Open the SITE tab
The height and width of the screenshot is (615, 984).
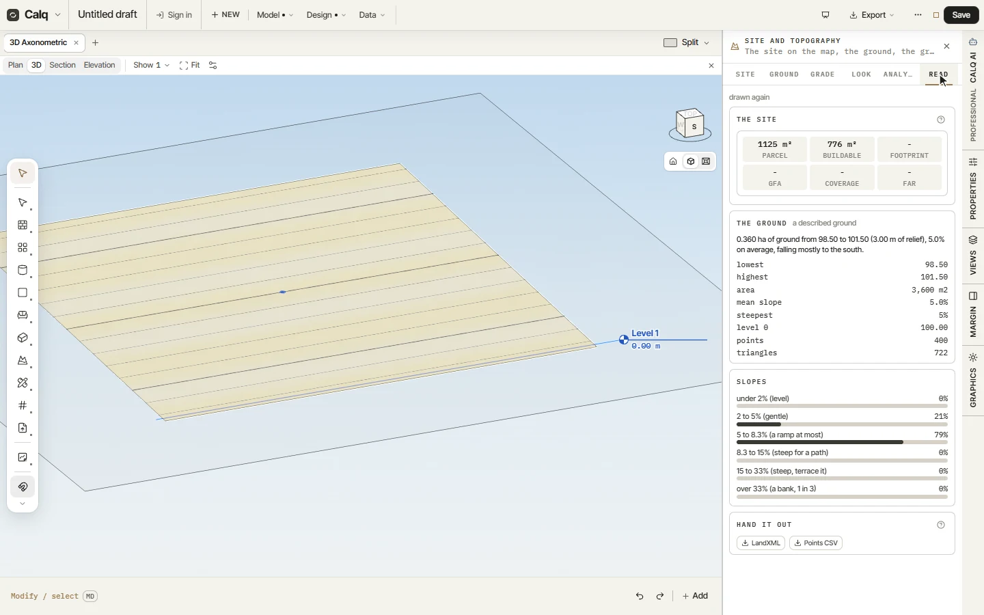tap(746, 74)
